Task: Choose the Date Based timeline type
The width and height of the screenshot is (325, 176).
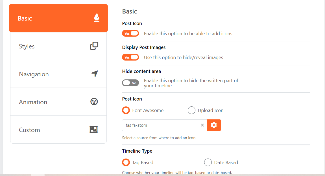Action: 208,162
